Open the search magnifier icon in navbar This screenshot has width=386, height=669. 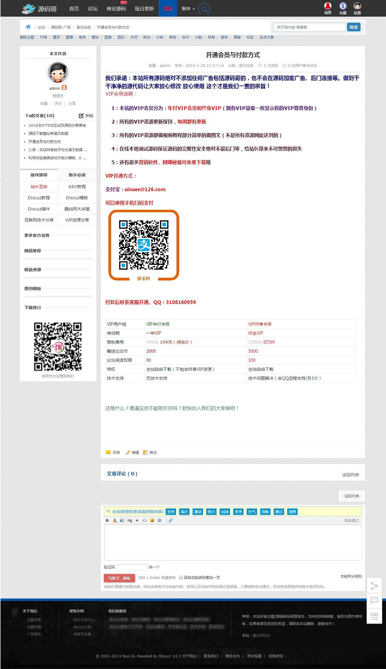(x=205, y=9)
